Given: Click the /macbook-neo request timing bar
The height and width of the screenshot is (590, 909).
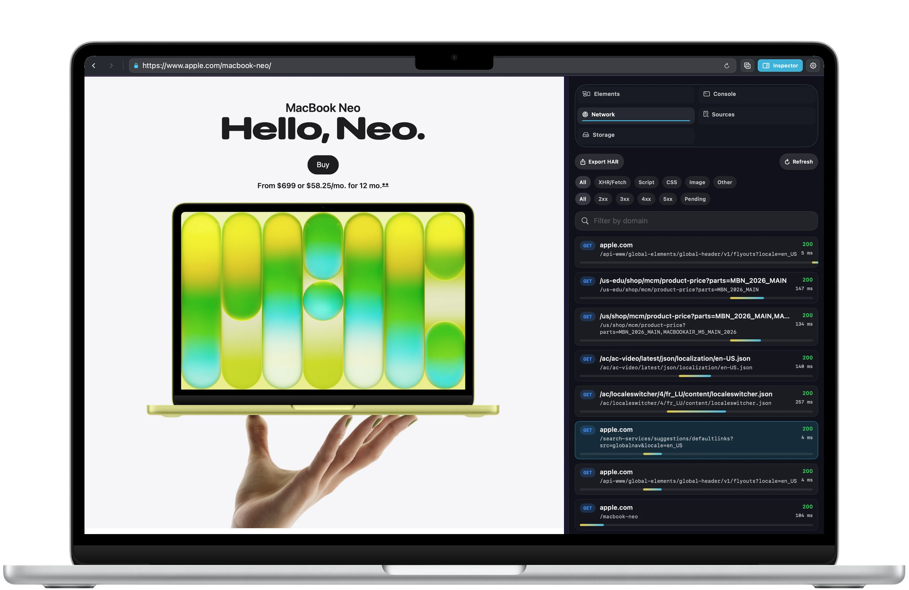Looking at the screenshot, I should tap(592, 525).
